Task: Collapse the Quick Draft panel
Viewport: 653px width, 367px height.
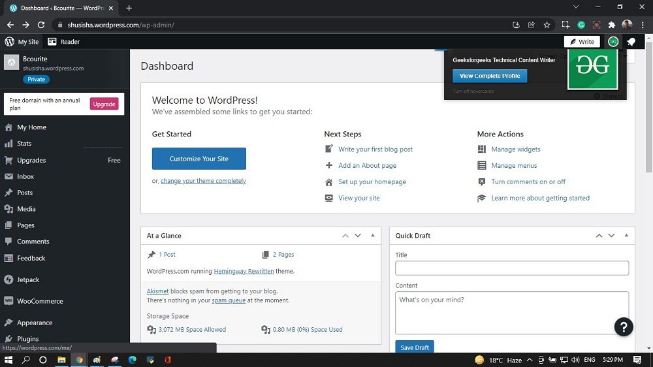Action: pyautogui.click(x=626, y=236)
